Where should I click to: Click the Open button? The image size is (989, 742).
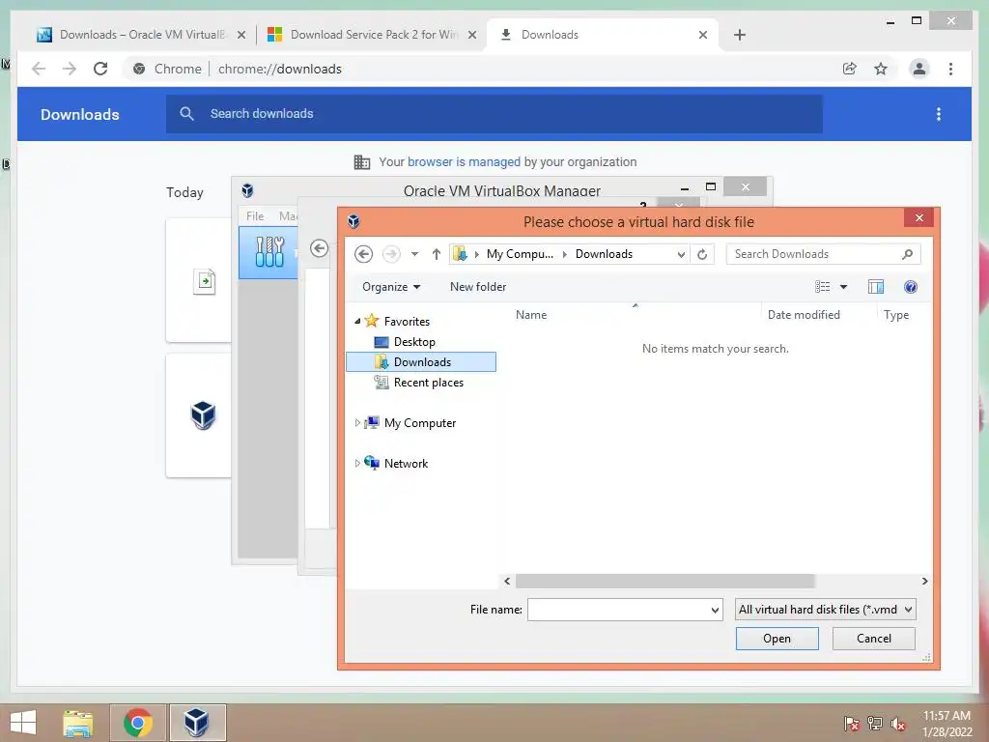pyautogui.click(x=777, y=639)
